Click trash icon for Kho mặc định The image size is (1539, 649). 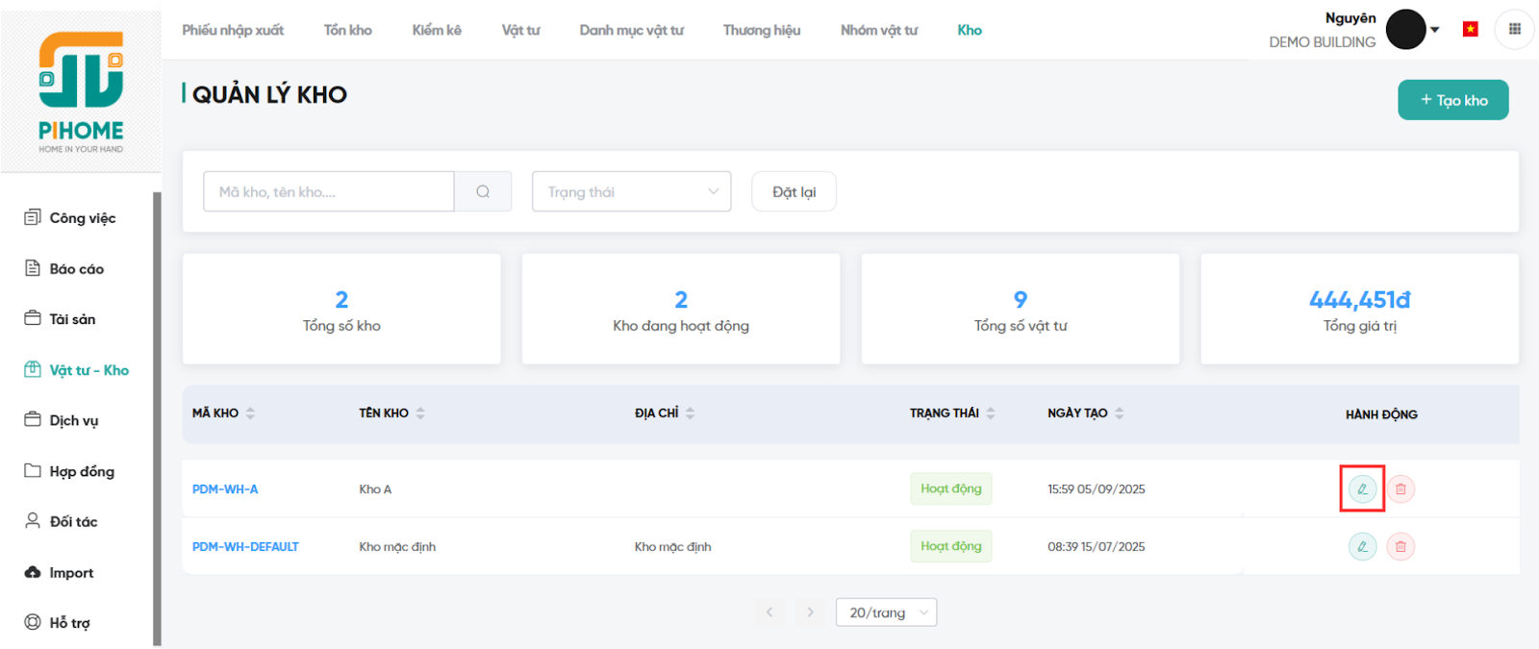click(x=1400, y=546)
